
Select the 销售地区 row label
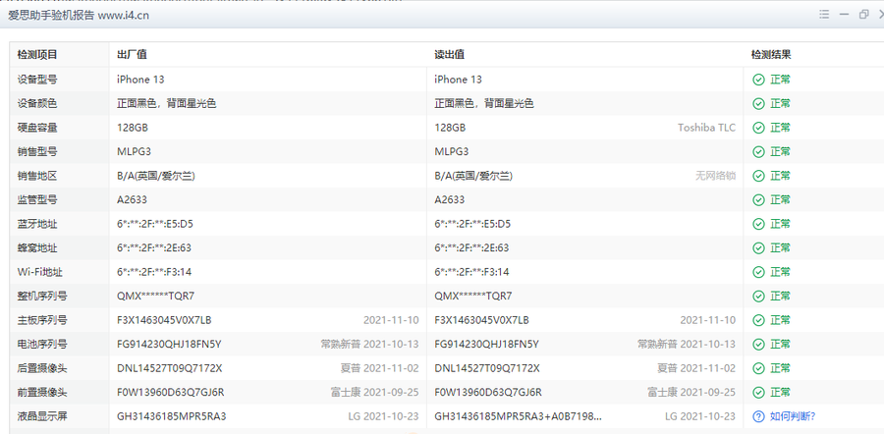[x=37, y=176]
